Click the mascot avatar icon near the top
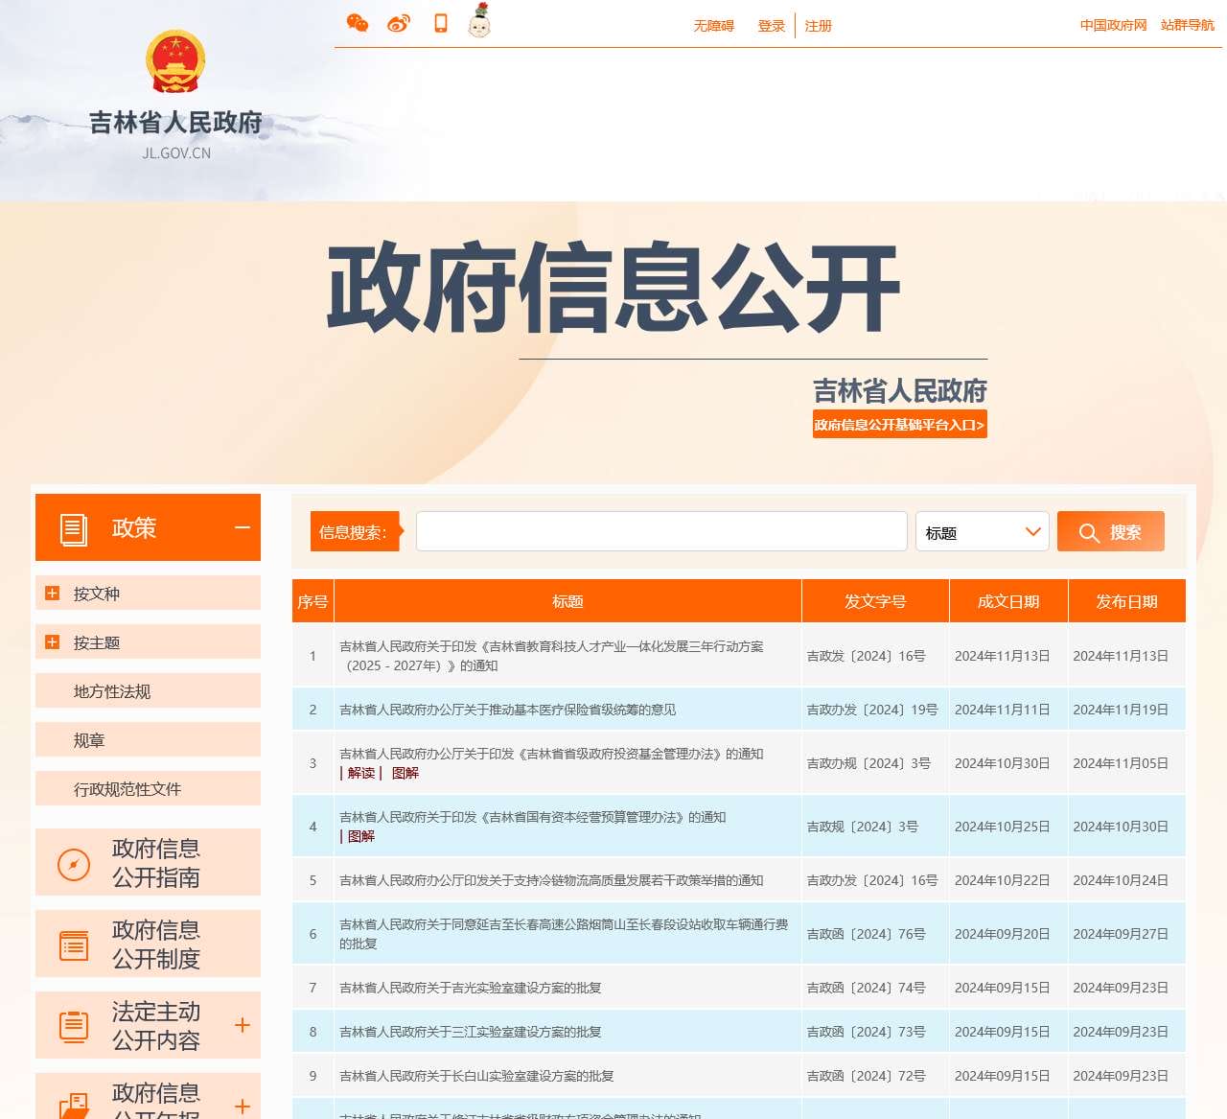 [477, 22]
